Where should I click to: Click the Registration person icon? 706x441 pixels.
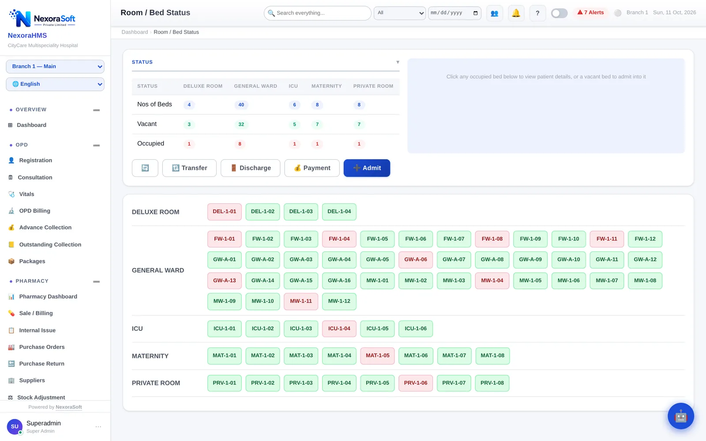(x=11, y=161)
